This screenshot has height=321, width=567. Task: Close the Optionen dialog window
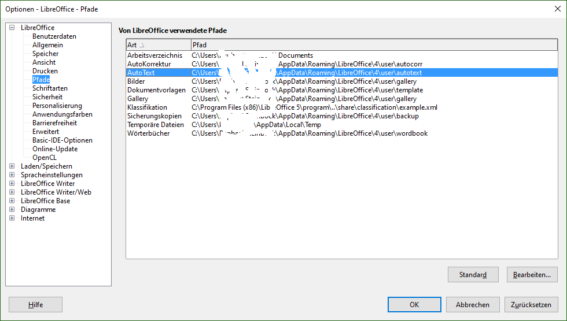click(558, 9)
